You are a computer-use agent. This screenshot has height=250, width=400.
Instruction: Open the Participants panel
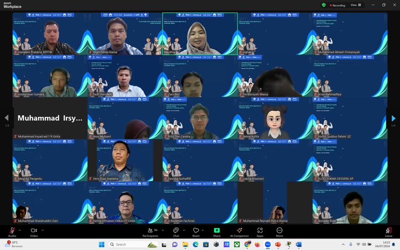150,231
